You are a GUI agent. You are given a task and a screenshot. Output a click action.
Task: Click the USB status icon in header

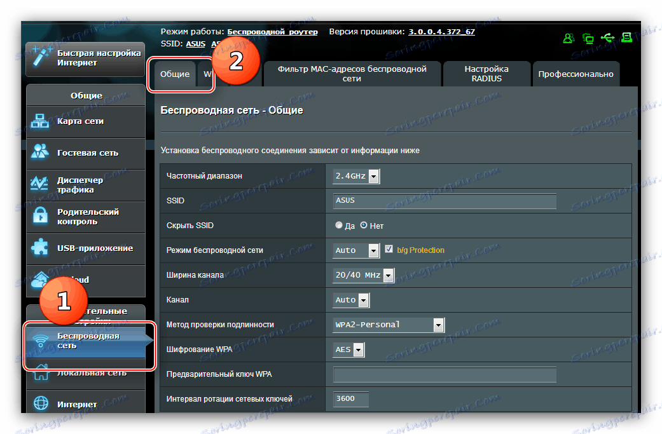pyautogui.click(x=607, y=38)
